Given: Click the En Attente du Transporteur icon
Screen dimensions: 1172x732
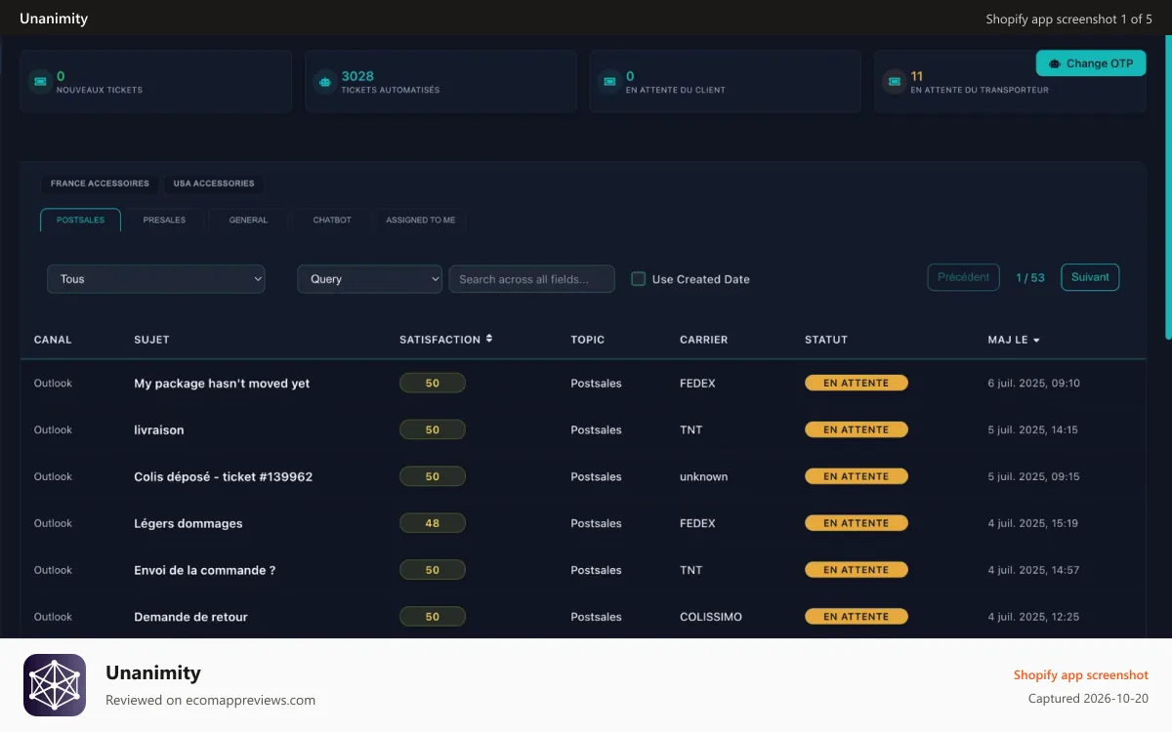Looking at the screenshot, I should pyautogui.click(x=894, y=81).
